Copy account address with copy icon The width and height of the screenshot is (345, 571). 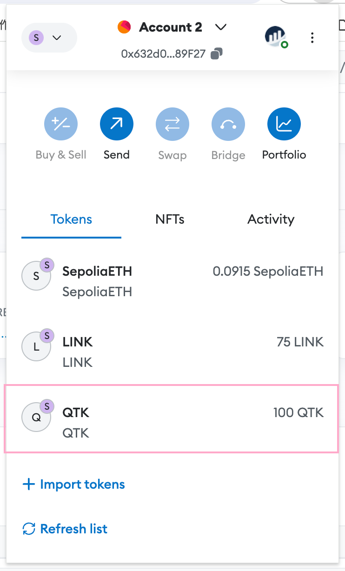pos(216,54)
